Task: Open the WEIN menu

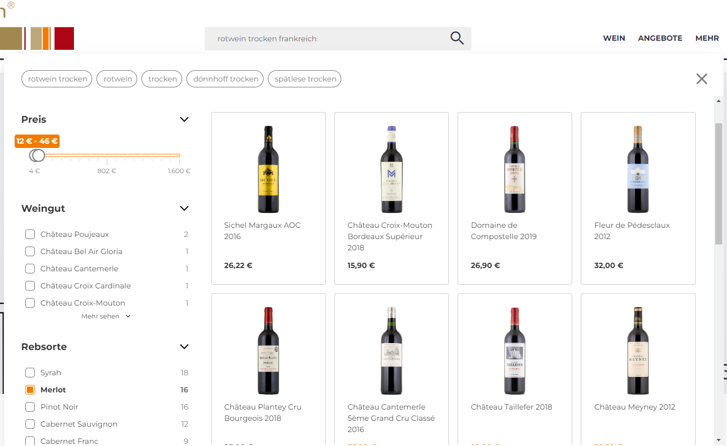Action: coord(614,39)
